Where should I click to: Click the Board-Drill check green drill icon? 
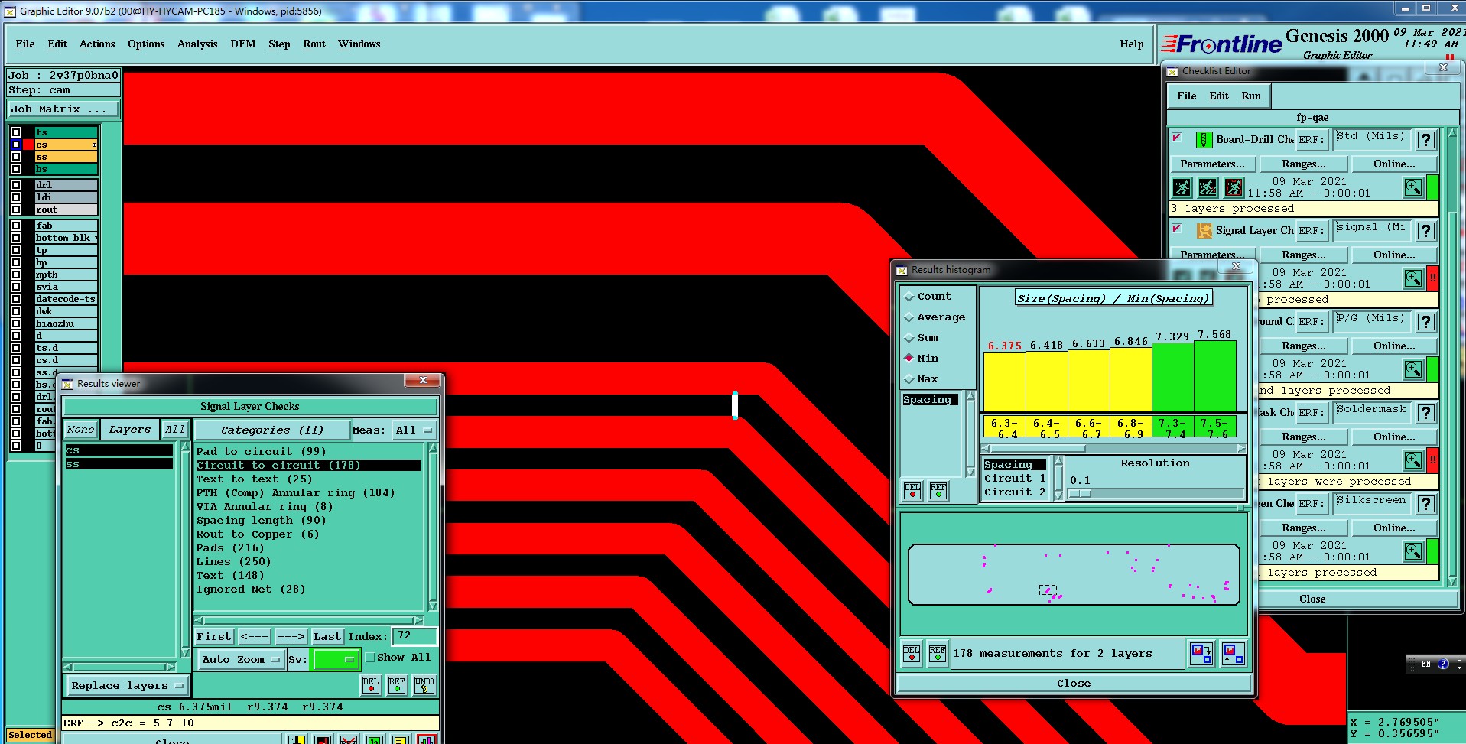1204,140
